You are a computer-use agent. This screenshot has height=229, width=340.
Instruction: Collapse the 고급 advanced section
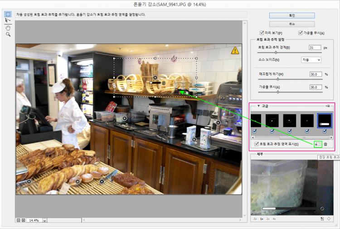pos(258,106)
